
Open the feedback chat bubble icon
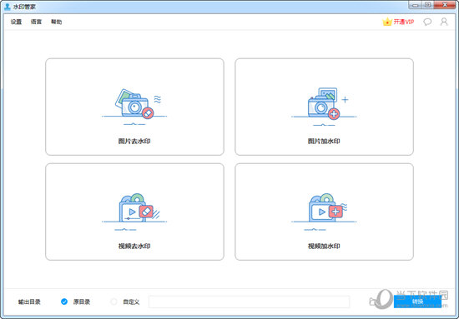pos(427,22)
